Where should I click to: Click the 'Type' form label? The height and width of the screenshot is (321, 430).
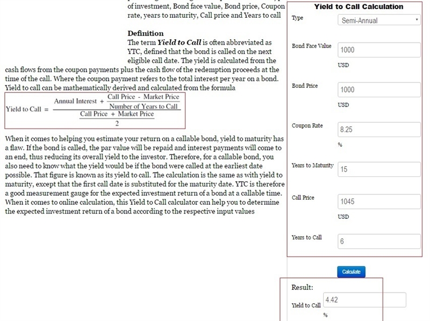[298, 18]
